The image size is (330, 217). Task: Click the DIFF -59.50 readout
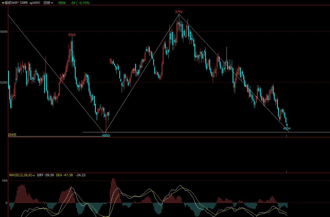46,175
